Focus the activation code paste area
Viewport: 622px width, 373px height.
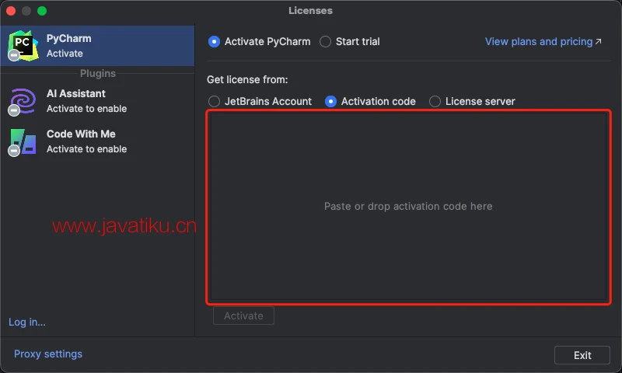point(408,207)
